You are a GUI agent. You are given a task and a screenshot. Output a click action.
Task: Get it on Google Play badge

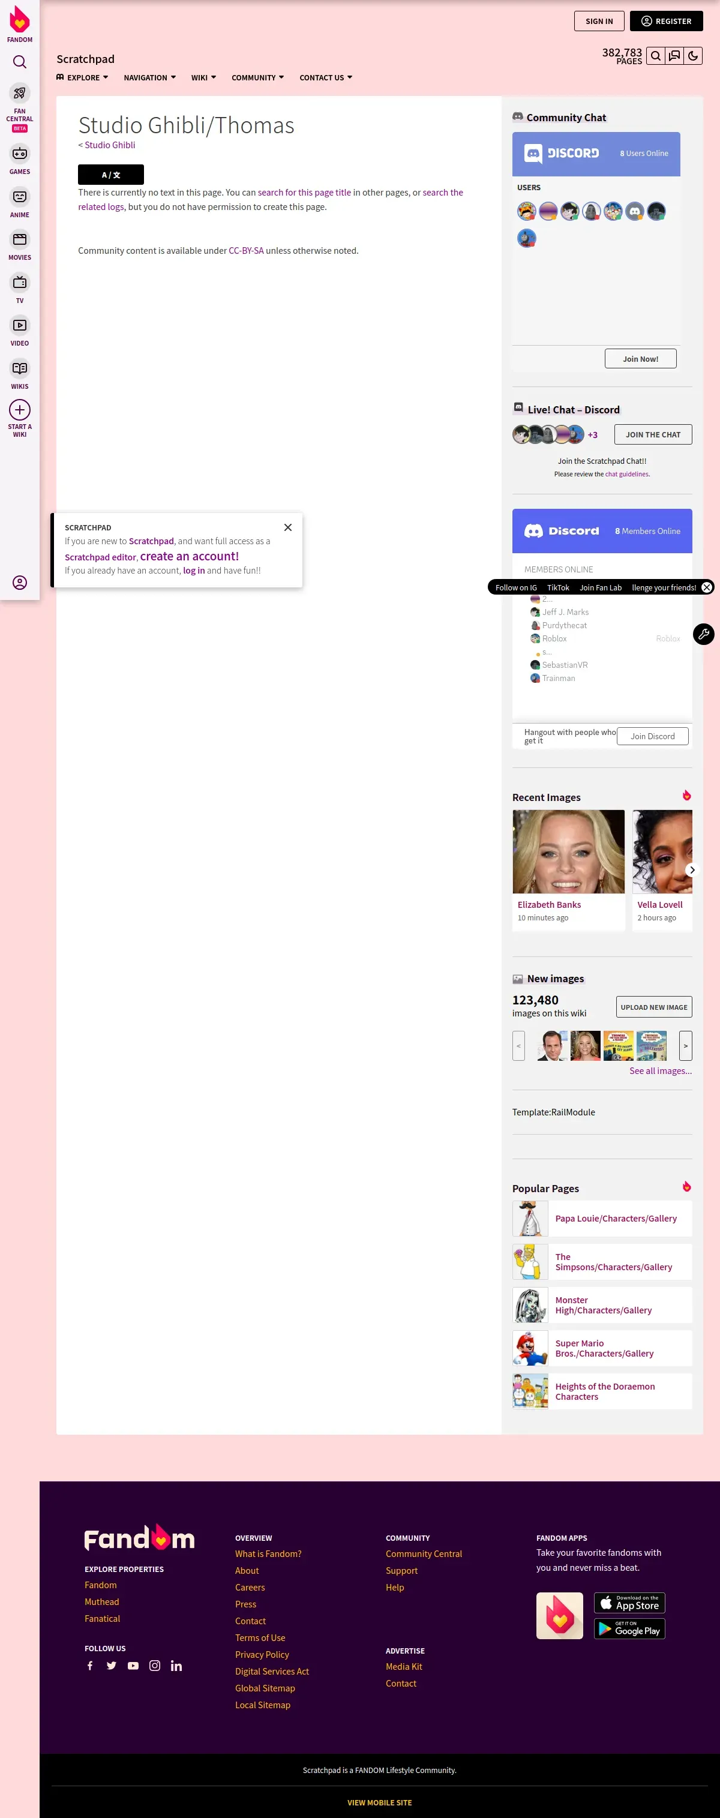(629, 1628)
